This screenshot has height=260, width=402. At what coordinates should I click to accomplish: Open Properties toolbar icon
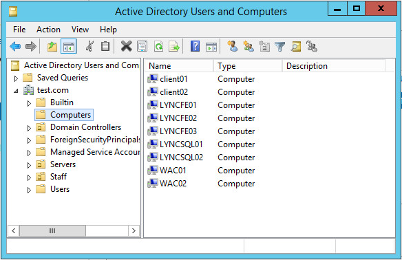(x=142, y=46)
